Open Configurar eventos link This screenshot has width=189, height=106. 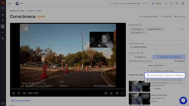(21, 101)
